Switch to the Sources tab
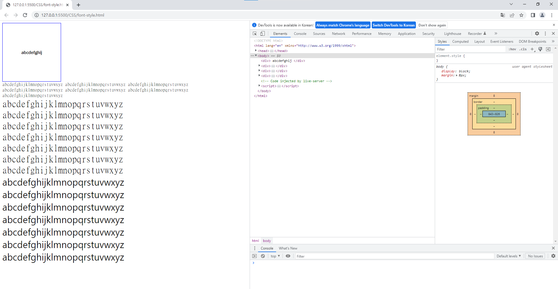The width and height of the screenshot is (558, 289). click(319, 34)
